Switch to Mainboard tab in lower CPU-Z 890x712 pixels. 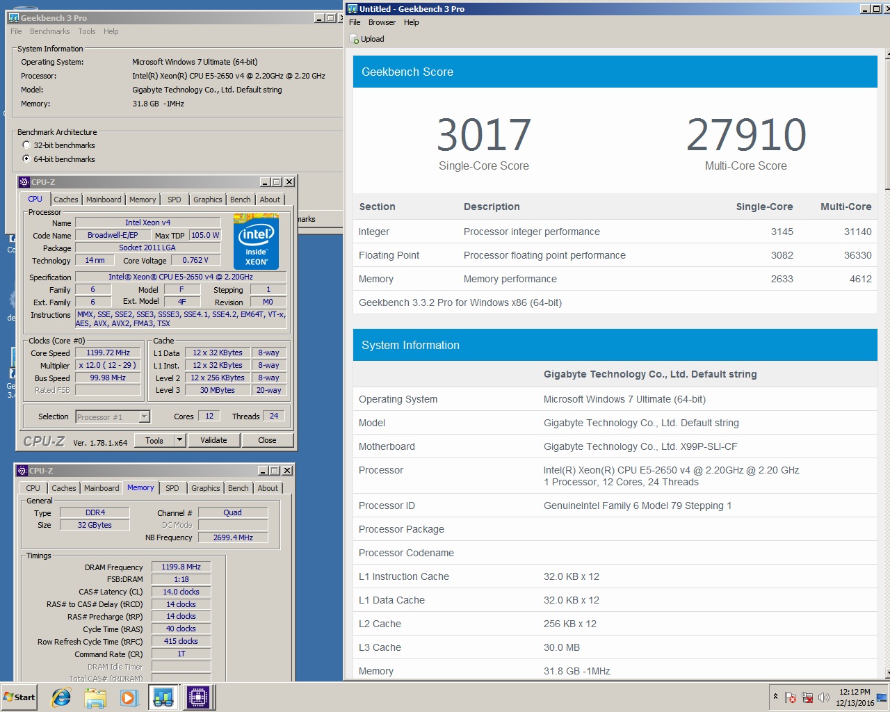(102, 488)
